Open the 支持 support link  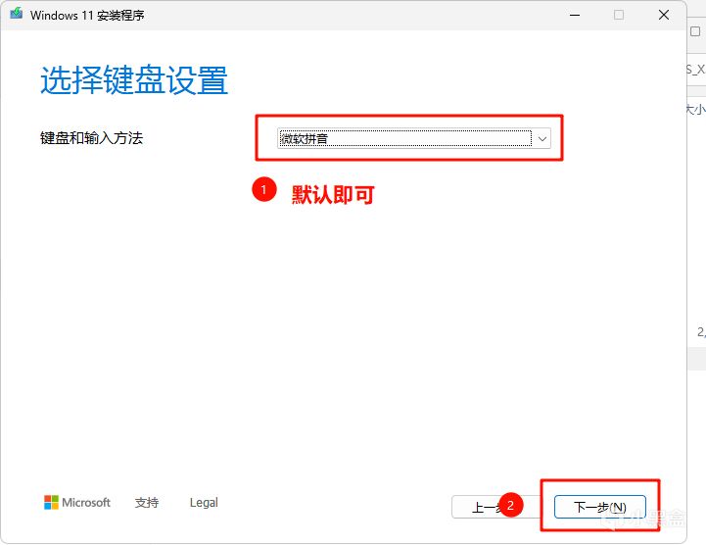point(147,502)
